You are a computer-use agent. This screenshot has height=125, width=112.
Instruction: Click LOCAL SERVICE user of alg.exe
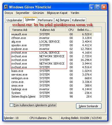coord(50,42)
